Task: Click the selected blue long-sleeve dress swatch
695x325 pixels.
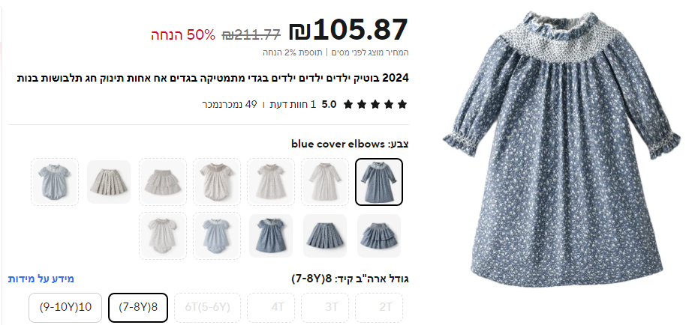Action: click(x=379, y=182)
